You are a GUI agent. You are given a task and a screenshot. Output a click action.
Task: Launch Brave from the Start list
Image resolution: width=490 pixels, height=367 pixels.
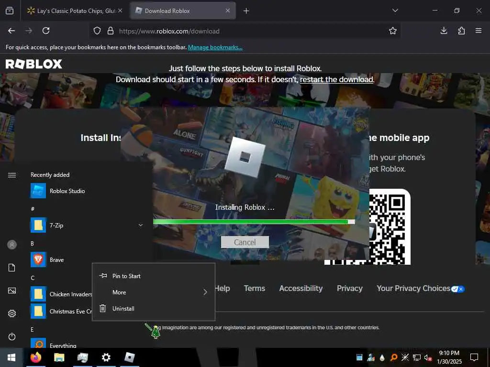[88, 259]
